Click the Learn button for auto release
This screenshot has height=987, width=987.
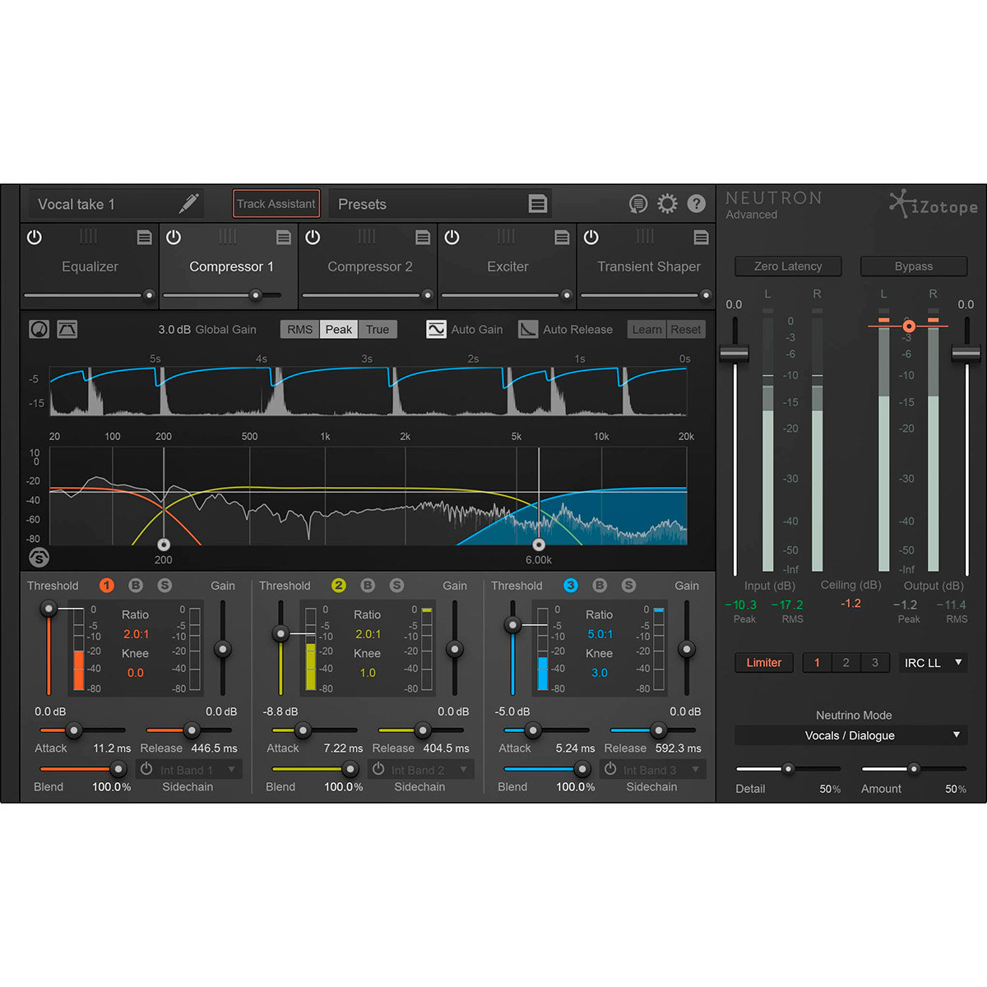(x=646, y=329)
